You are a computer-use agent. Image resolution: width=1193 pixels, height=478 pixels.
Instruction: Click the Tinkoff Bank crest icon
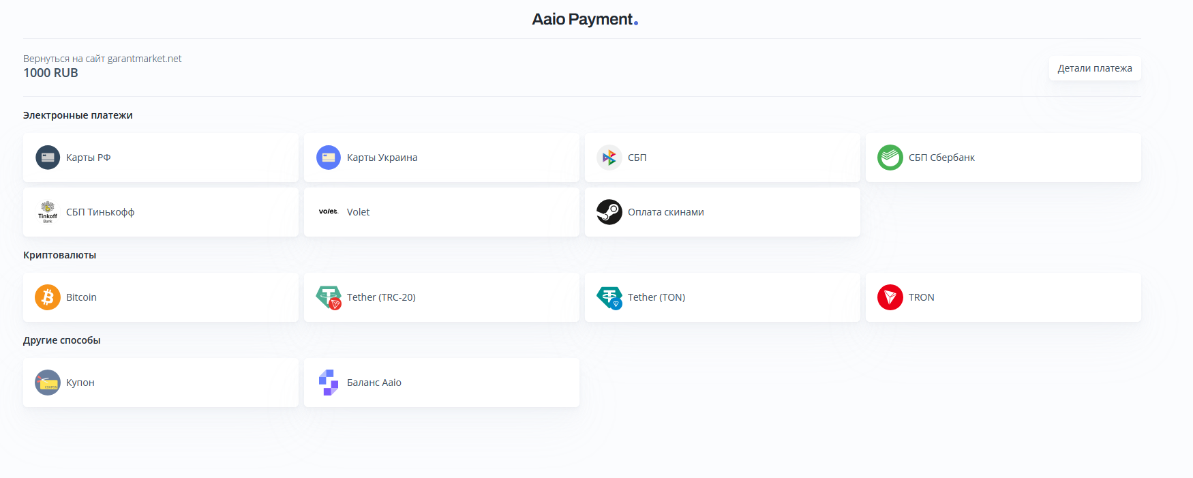click(48, 212)
